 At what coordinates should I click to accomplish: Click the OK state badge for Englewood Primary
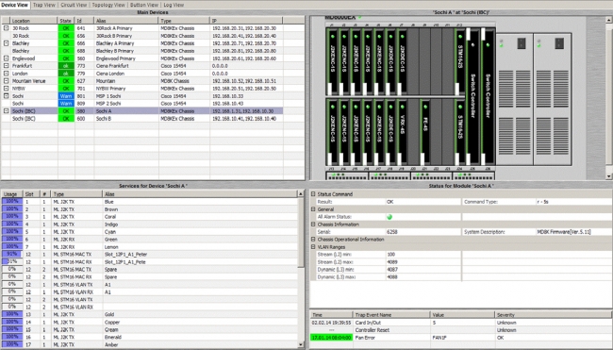[x=66, y=58]
